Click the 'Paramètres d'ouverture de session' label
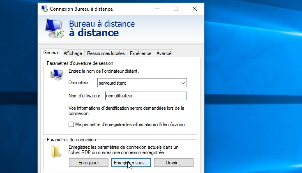This screenshot has height=173, width=302. click(80, 63)
